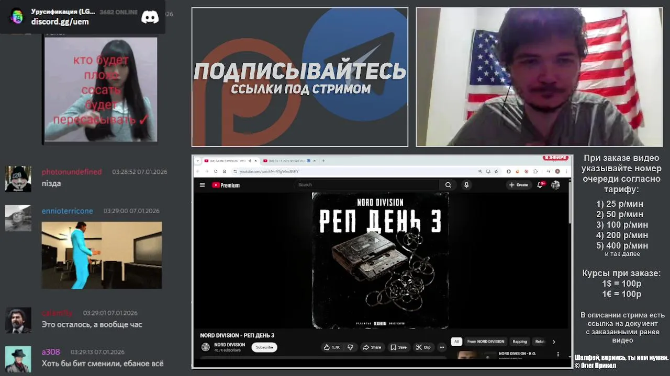670x376 pixels.
Task: Open the Chrome profile avatar
Action: (x=557, y=171)
